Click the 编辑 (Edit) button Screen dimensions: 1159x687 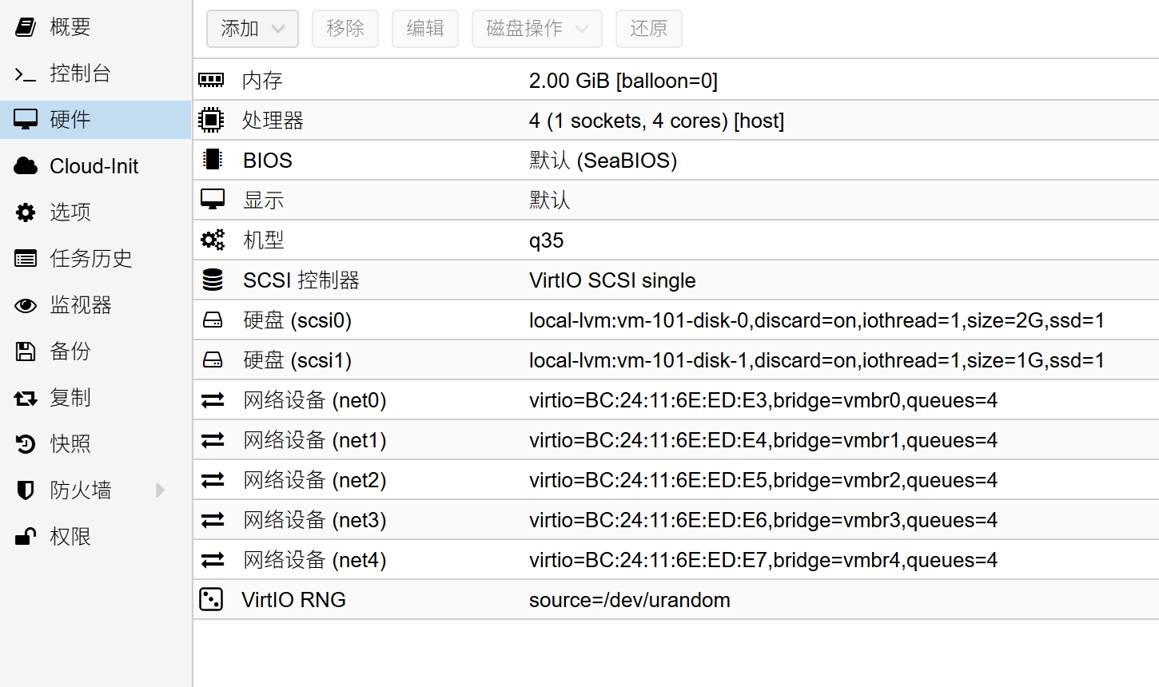tap(425, 29)
